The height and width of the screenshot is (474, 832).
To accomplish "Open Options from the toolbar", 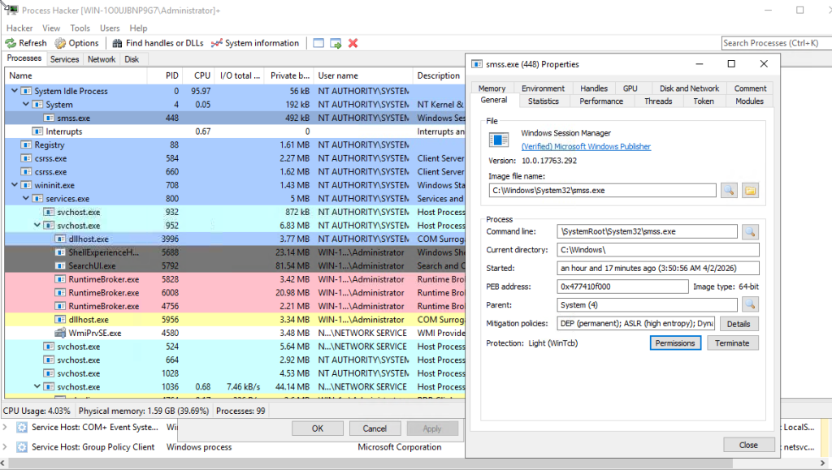I will tap(76, 43).
